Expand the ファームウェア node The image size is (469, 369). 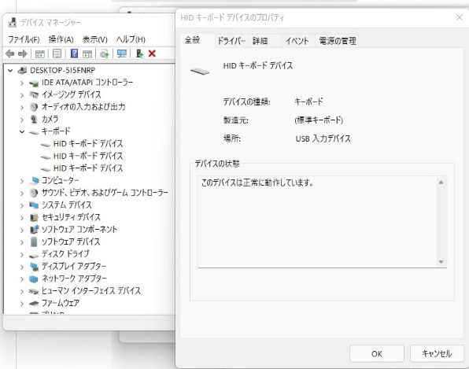tap(22, 304)
